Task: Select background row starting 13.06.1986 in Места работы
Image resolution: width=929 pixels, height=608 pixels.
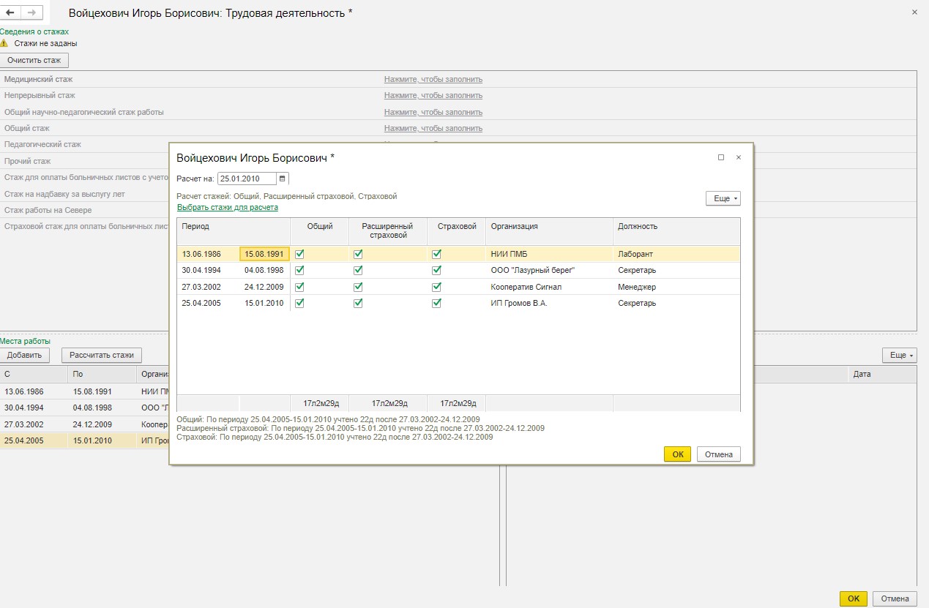Action: point(85,391)
